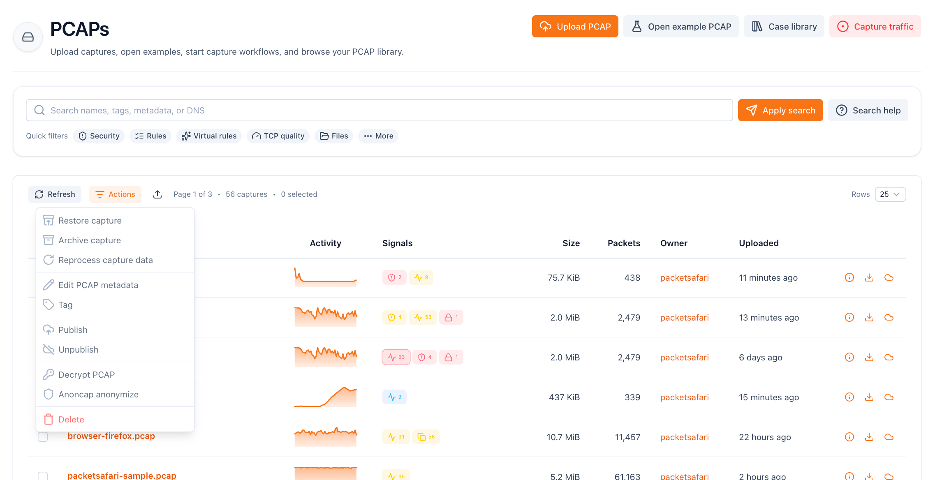Tick the packetsafari-sample.pcap checkbox
This screenshot has height=480, width=935.
(x=43, y=476)
